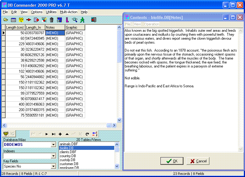Open the Multi-Action menu
This screenshot has height=177, width=245.
(x=69, y=12)
